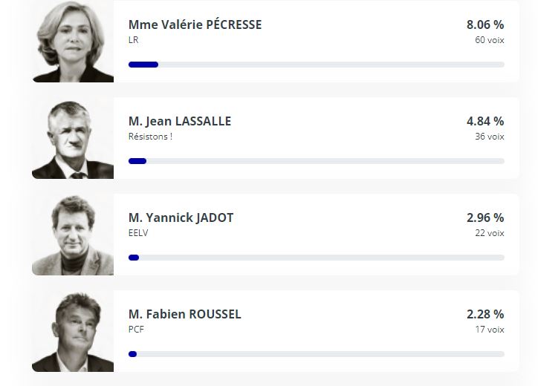538x386 pixels.
Task: Click Fabien Roussel's portrait photo
Action: coord(73,331)
